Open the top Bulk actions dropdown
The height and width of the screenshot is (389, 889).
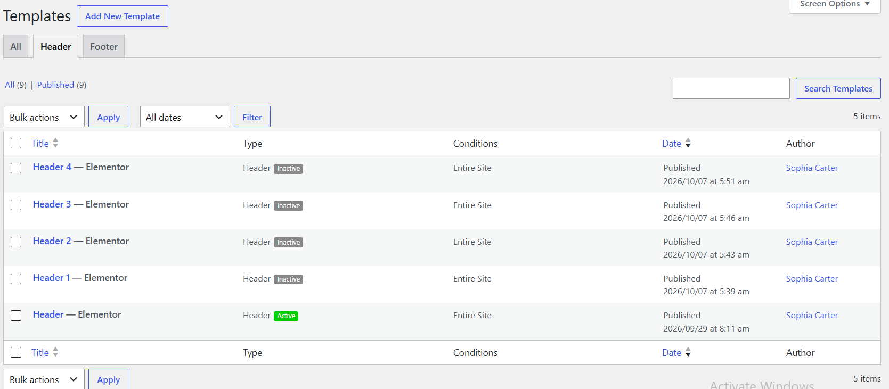(44, 117)
